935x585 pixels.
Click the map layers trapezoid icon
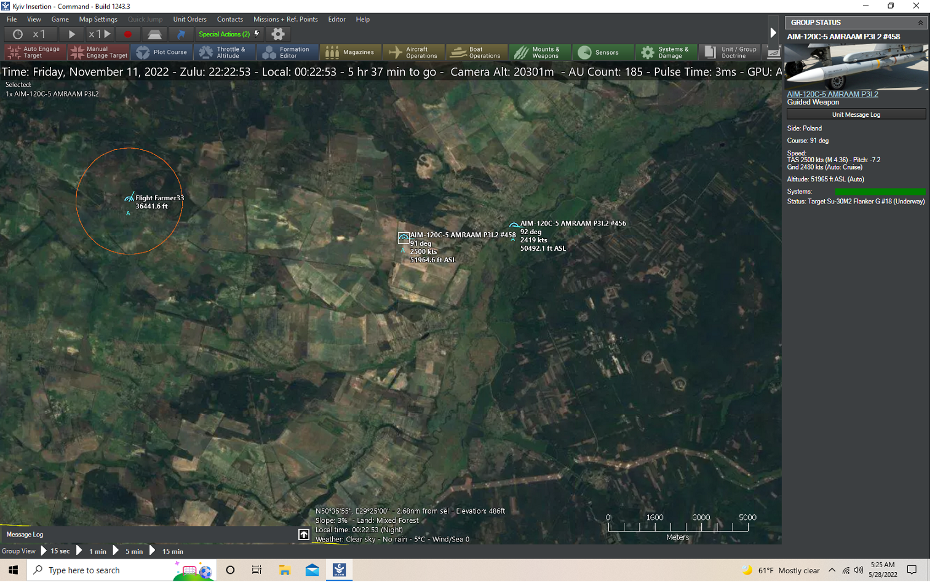(x=154, y=34)
